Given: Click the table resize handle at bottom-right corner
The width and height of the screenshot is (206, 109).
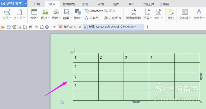Looking at the screenshot, I should tap(201, 102).
